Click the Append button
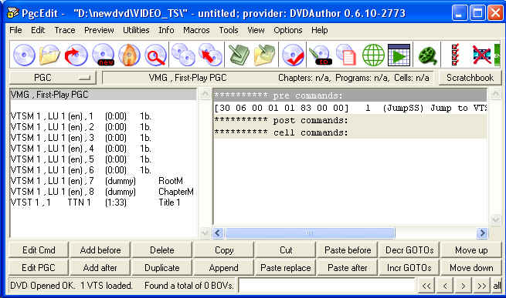 [x=224, y=268]
